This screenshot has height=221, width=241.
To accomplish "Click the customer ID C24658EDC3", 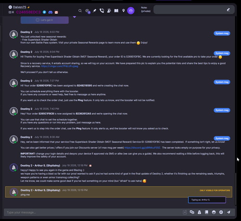I will click(x=28, y=12).
